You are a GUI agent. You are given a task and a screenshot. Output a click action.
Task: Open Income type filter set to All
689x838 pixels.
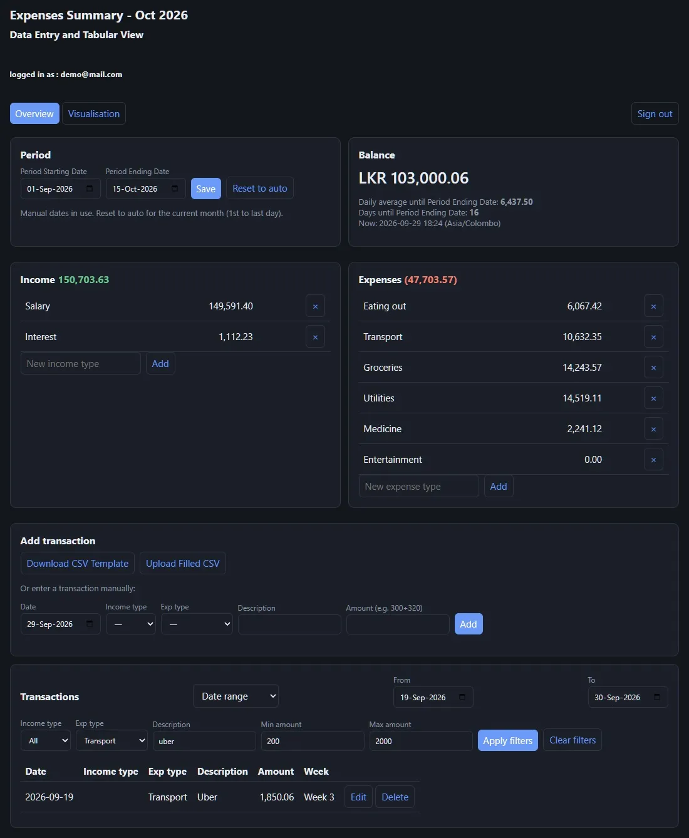(x=46, y=740)
